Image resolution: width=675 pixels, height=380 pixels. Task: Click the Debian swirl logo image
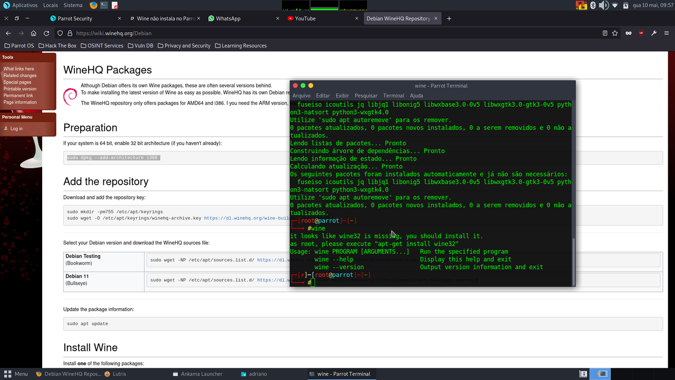70,96
